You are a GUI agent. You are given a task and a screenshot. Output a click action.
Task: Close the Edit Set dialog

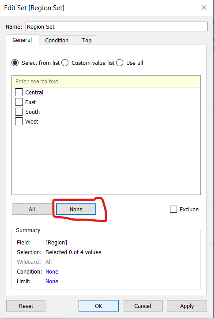[x=204, y=8]
